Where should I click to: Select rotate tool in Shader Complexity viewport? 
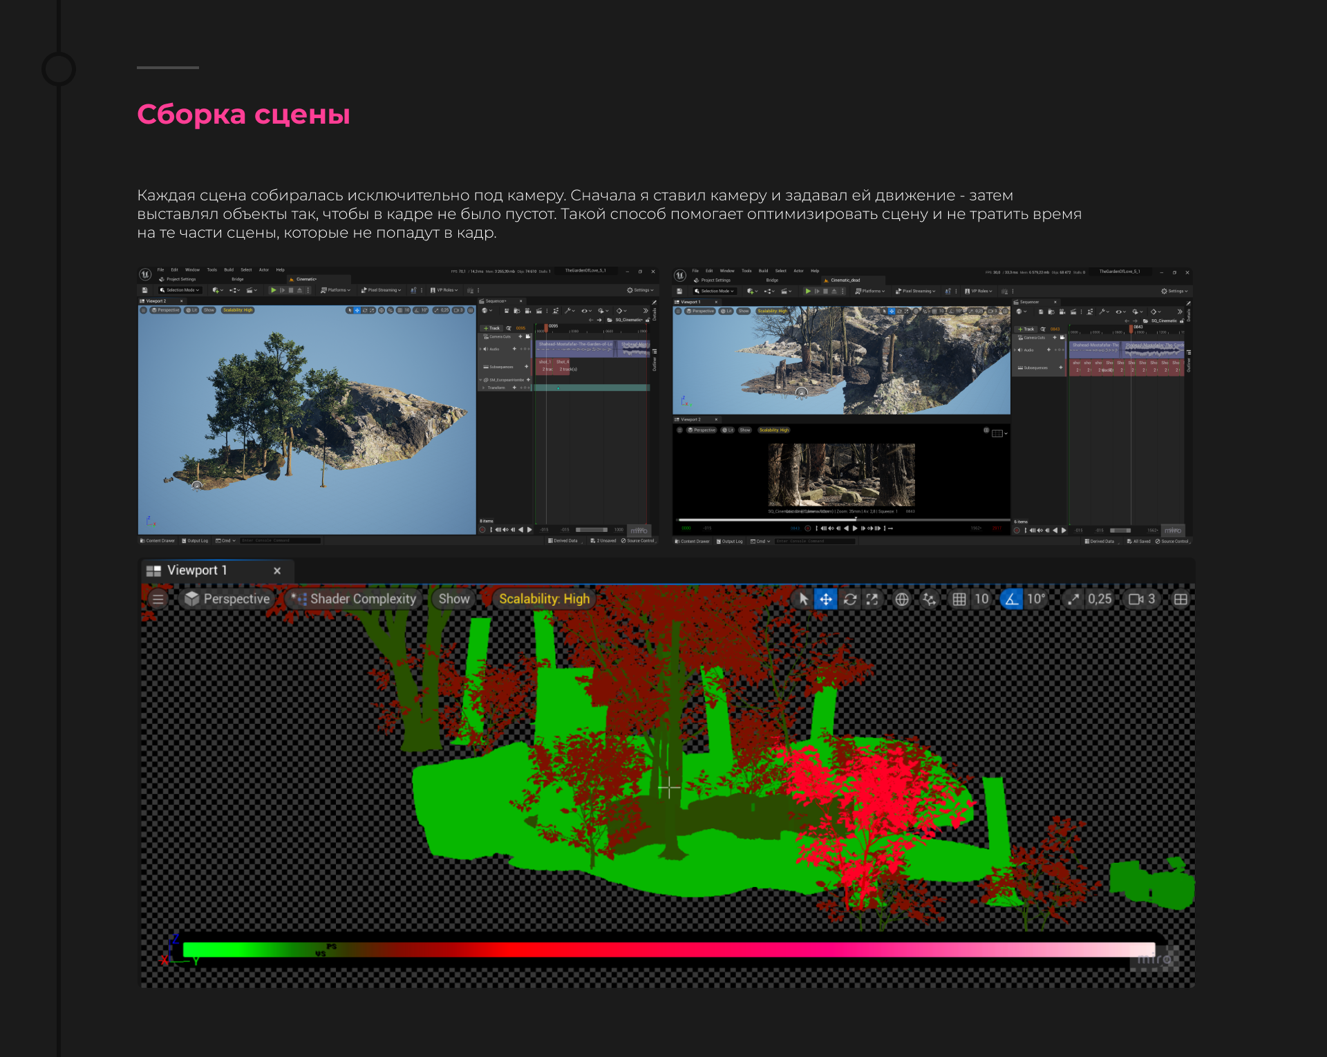tap(850, 599)
